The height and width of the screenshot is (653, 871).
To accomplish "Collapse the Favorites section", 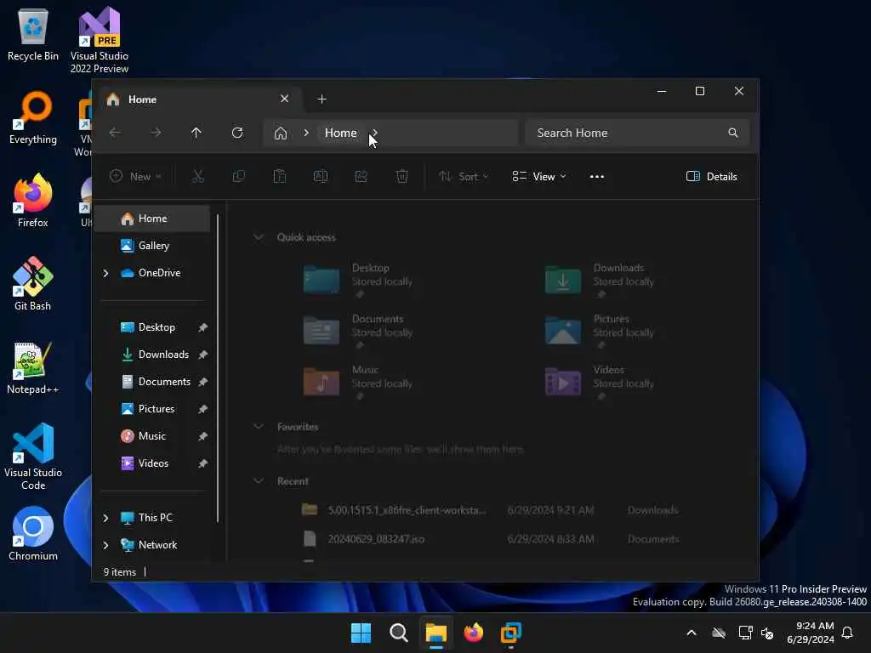I will tap(259, 427).
